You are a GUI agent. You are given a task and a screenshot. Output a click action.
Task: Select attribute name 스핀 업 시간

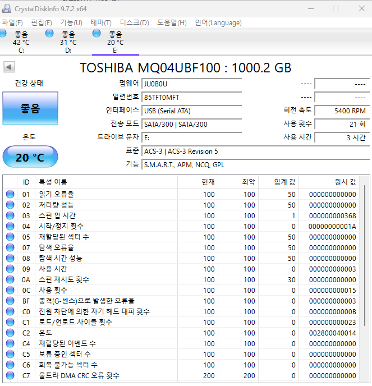click(x=57, y=215)
